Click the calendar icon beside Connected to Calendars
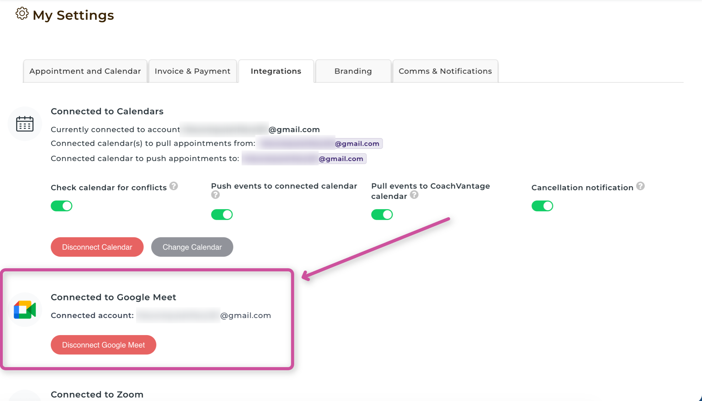This screenshot has width=702, height=401. point(25,124)
